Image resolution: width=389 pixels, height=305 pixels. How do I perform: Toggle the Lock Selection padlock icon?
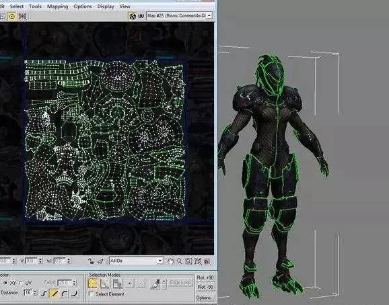coord(91,261)
